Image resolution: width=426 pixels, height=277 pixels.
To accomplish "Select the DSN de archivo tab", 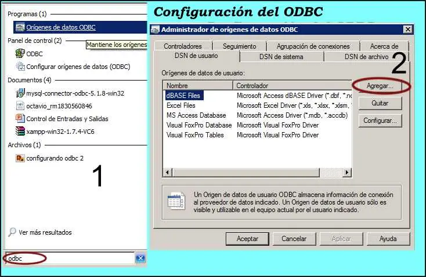I will coord(366,57).
